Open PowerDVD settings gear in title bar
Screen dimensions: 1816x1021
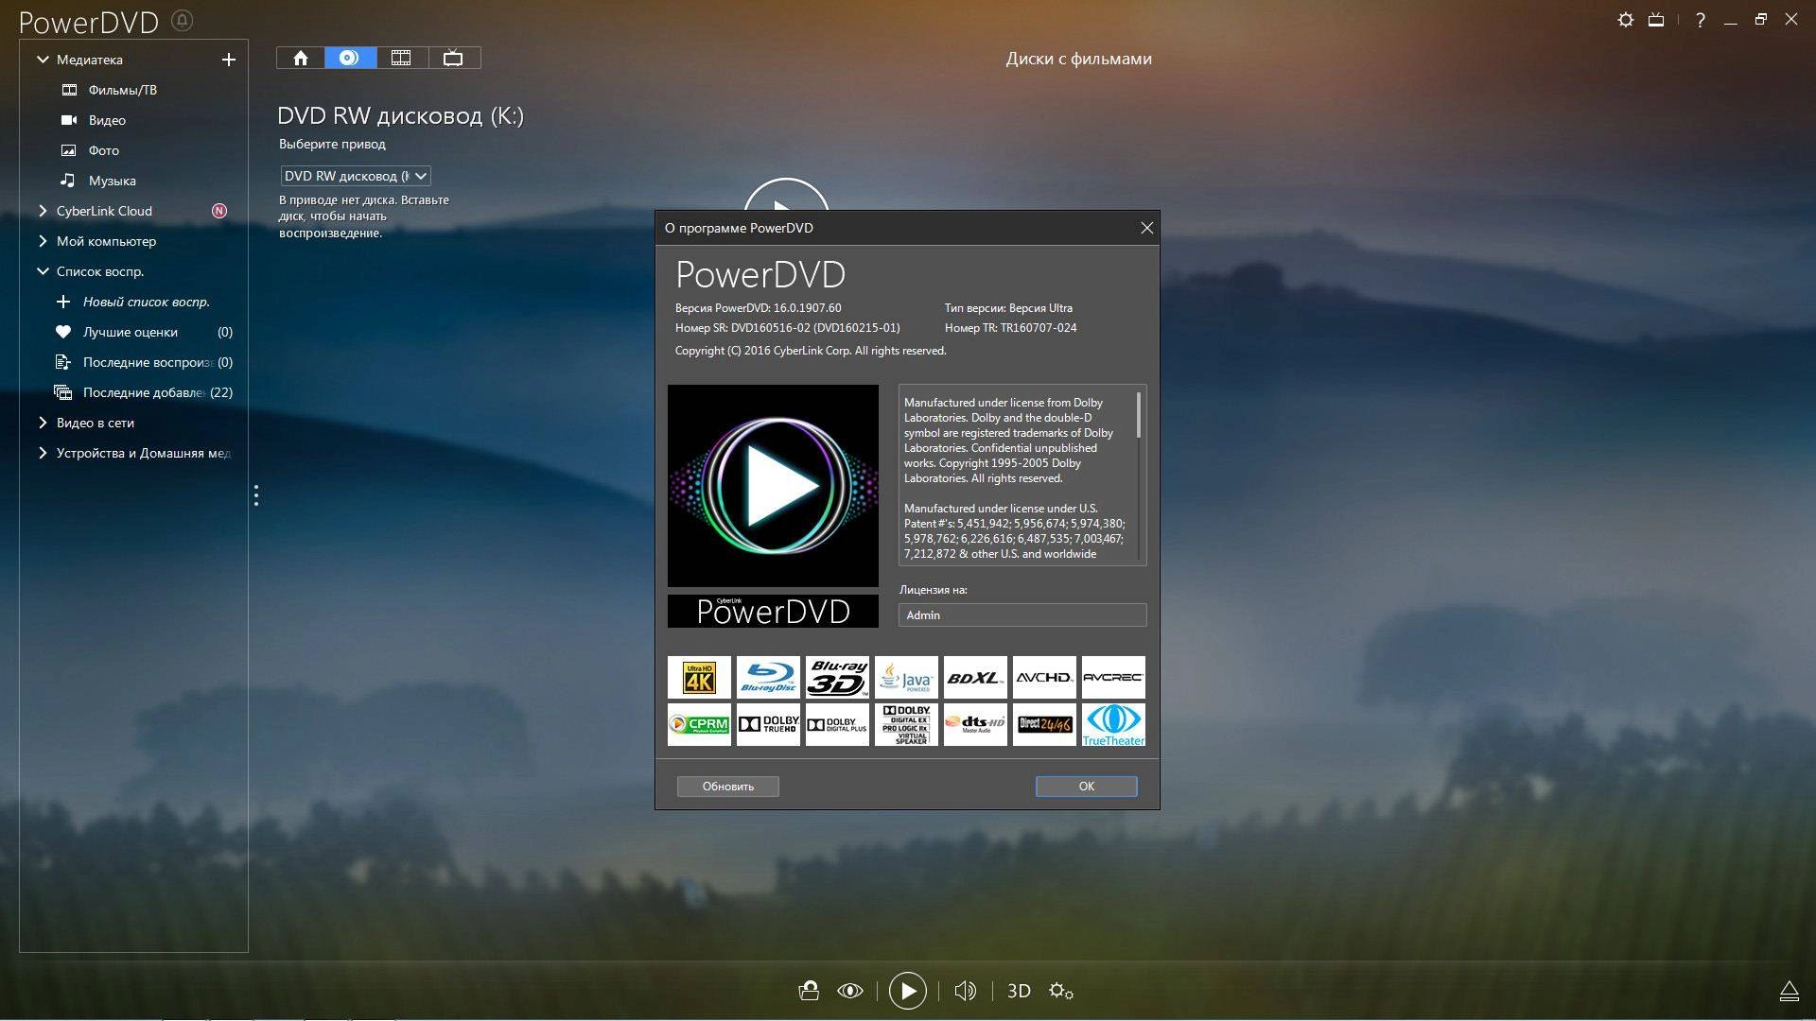click(1625, 20)
